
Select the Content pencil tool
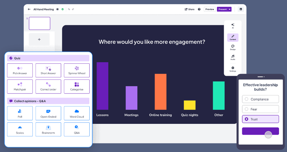coord(233,38)
